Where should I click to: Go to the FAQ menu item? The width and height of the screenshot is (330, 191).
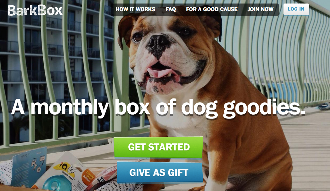(x=171, y=9)
